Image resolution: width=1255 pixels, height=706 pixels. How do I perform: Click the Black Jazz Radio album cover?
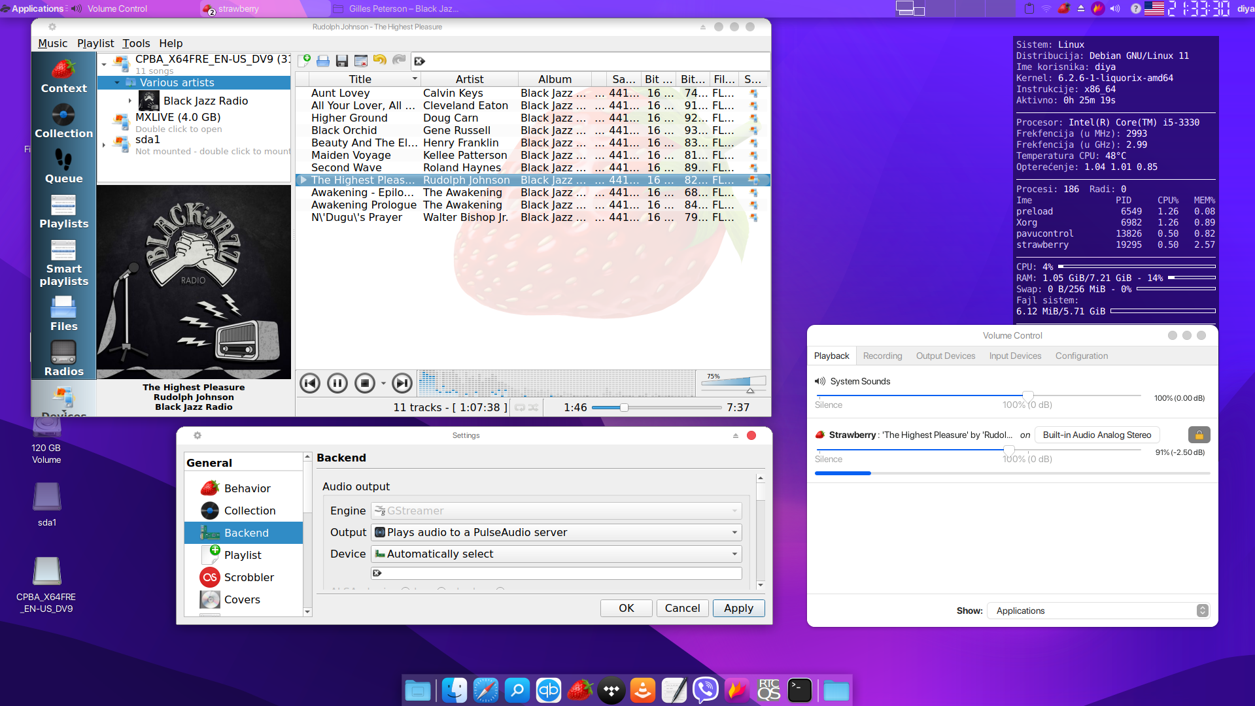tap(194, 282)
